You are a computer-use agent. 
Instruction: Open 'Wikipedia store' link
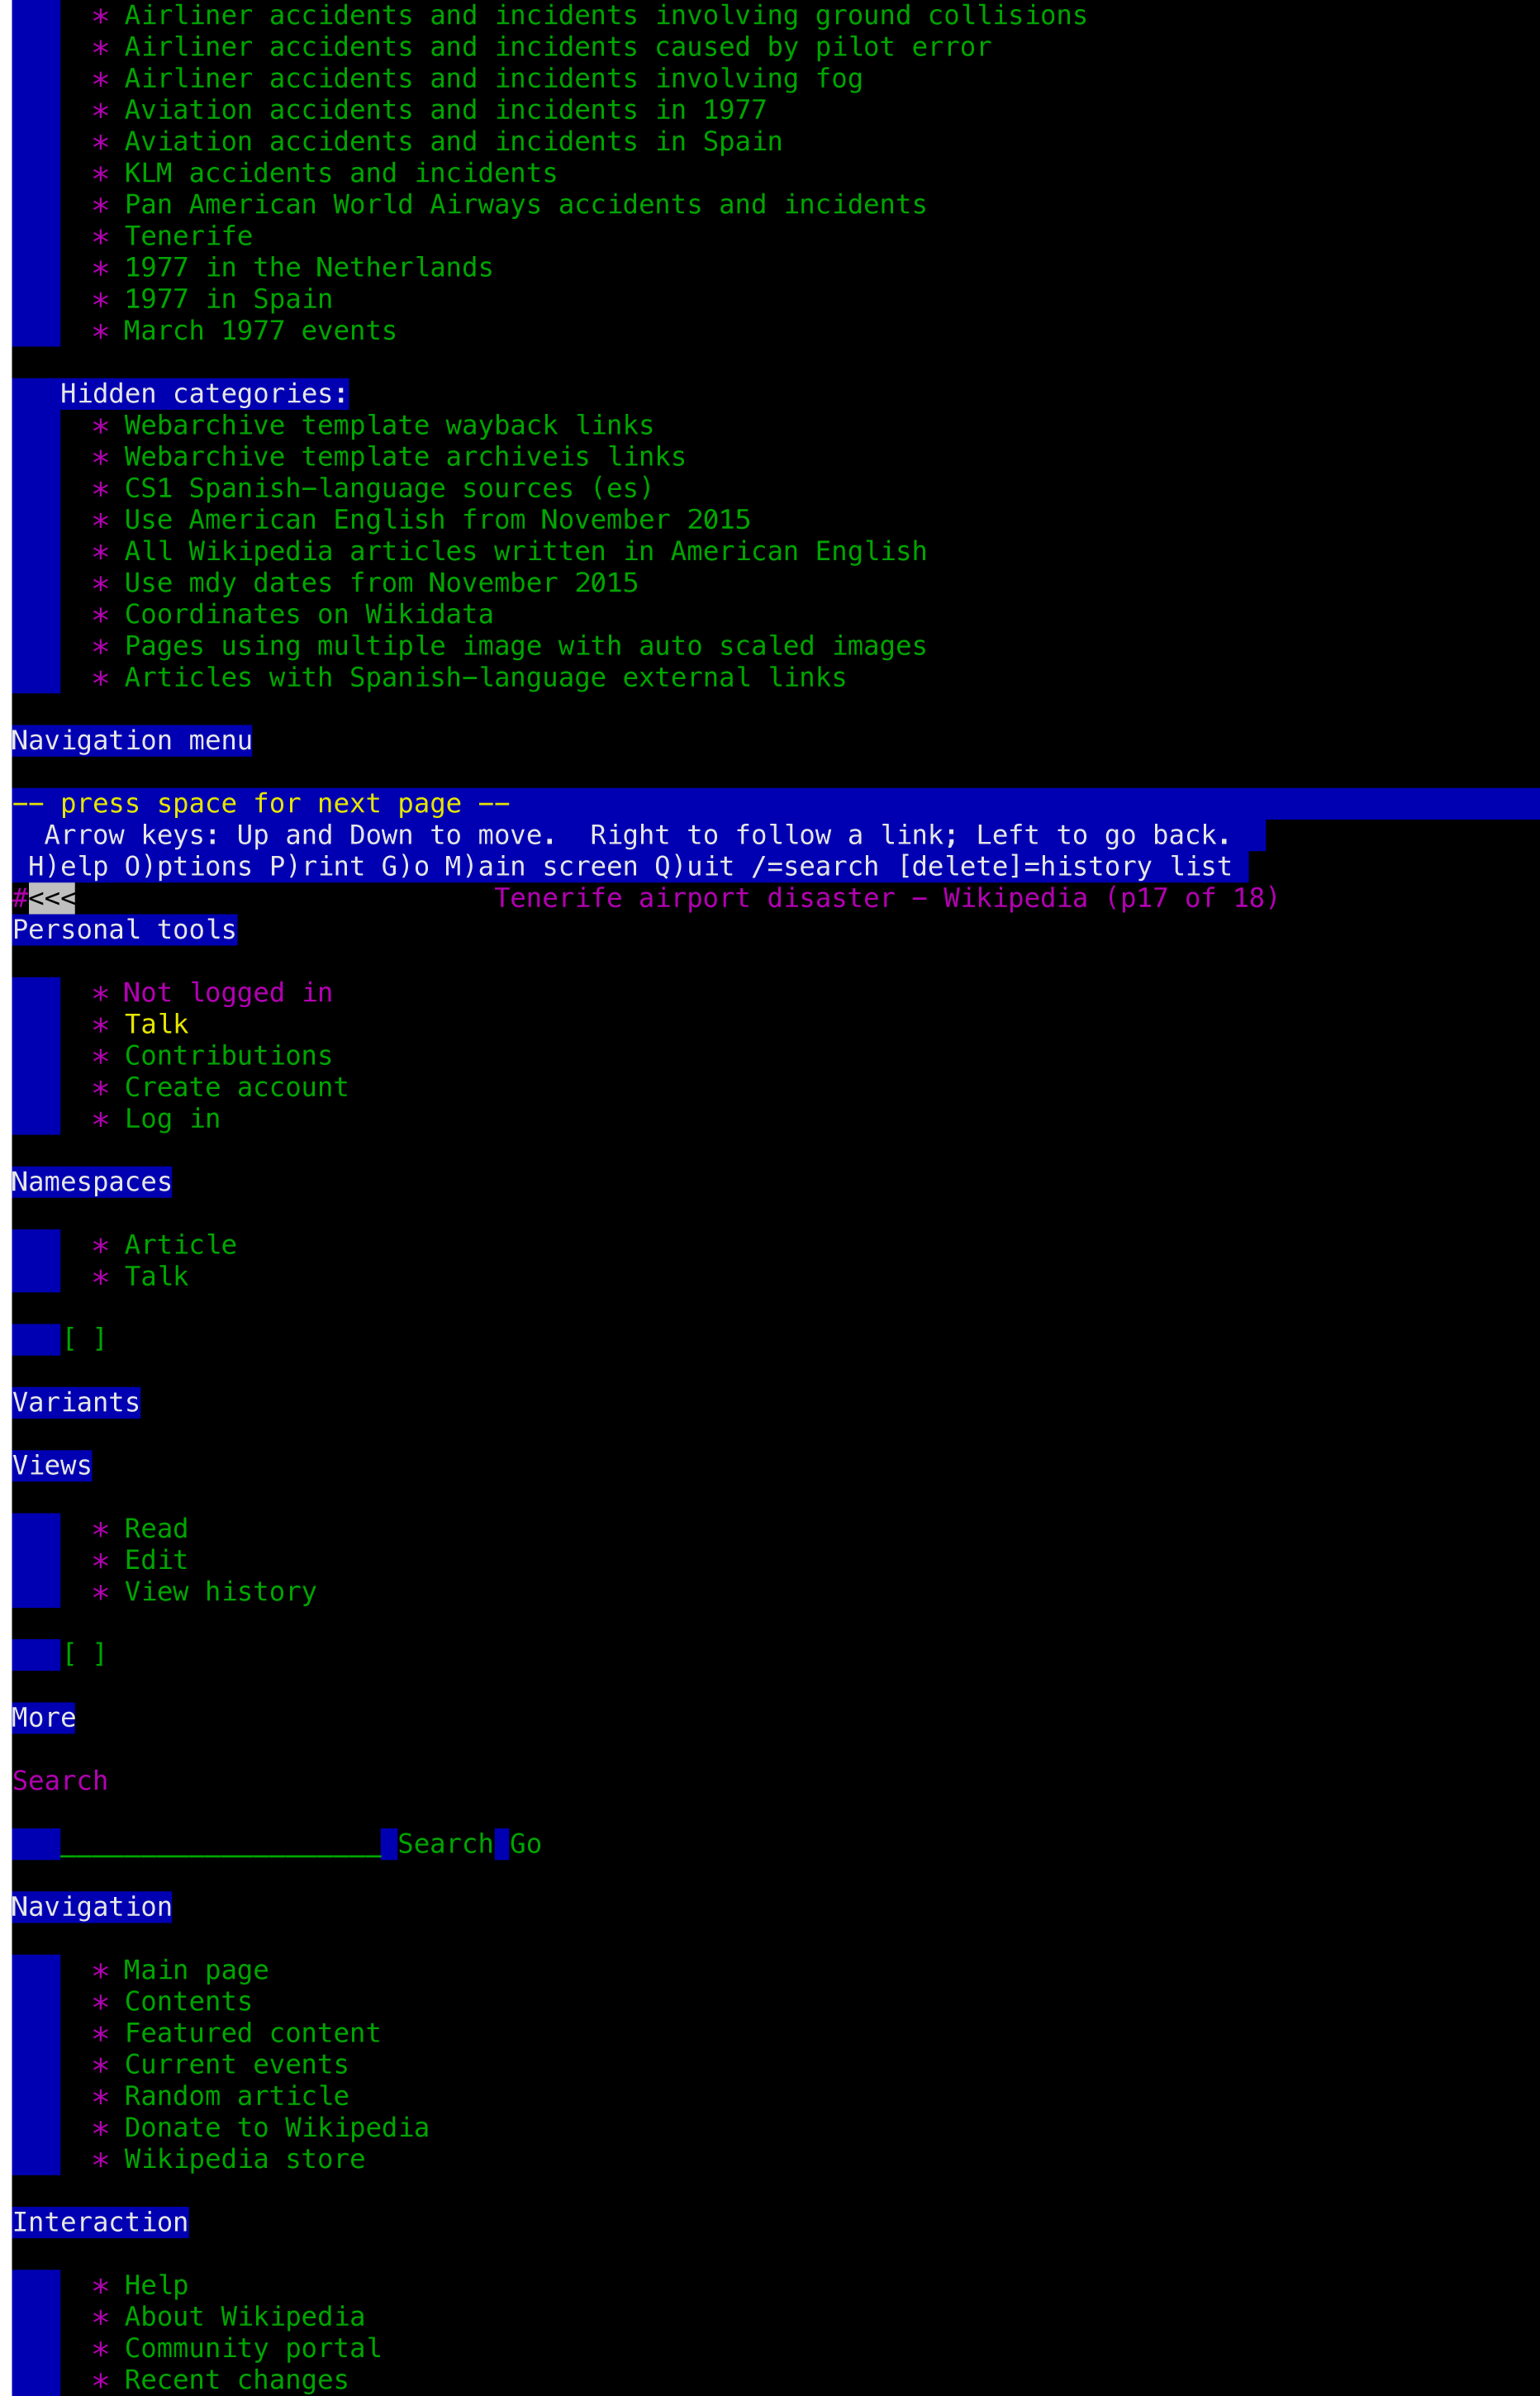click(244, 2159)
